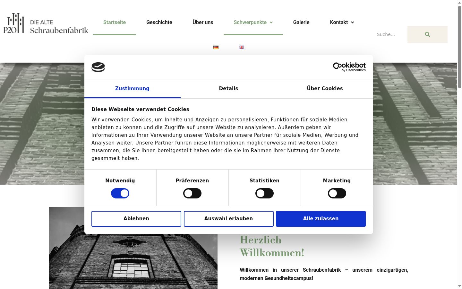Viewport: 462px width, 289px height.
Task: Click the Auswahl erlauben button
Action: 228,219
